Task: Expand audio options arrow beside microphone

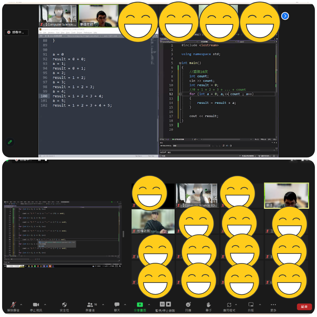Action: coord(21,305)
